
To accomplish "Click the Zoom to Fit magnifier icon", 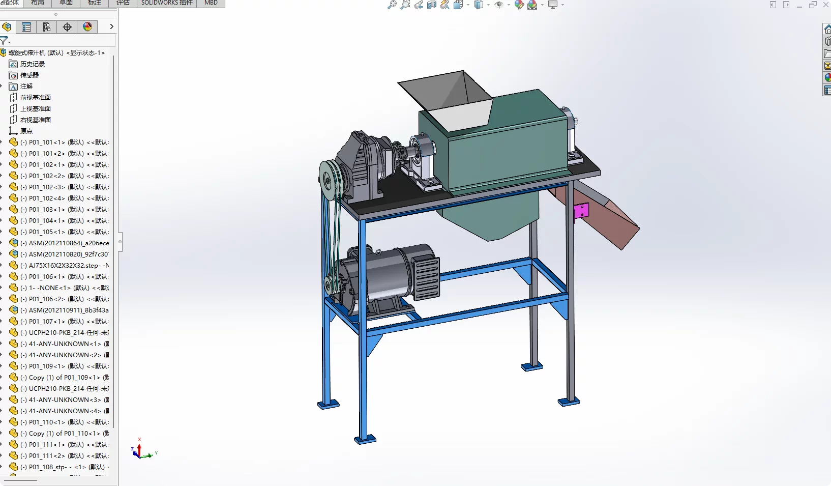I will [392, 5].
